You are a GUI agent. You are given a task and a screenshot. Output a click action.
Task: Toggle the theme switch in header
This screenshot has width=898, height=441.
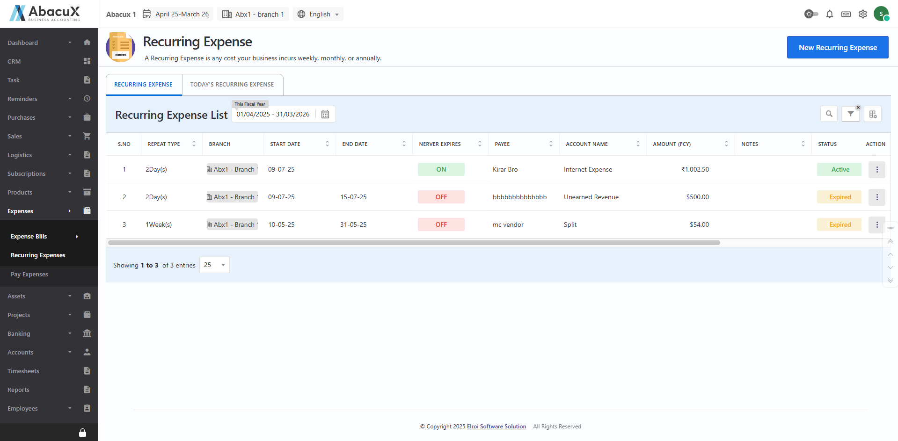coord(811,14)
